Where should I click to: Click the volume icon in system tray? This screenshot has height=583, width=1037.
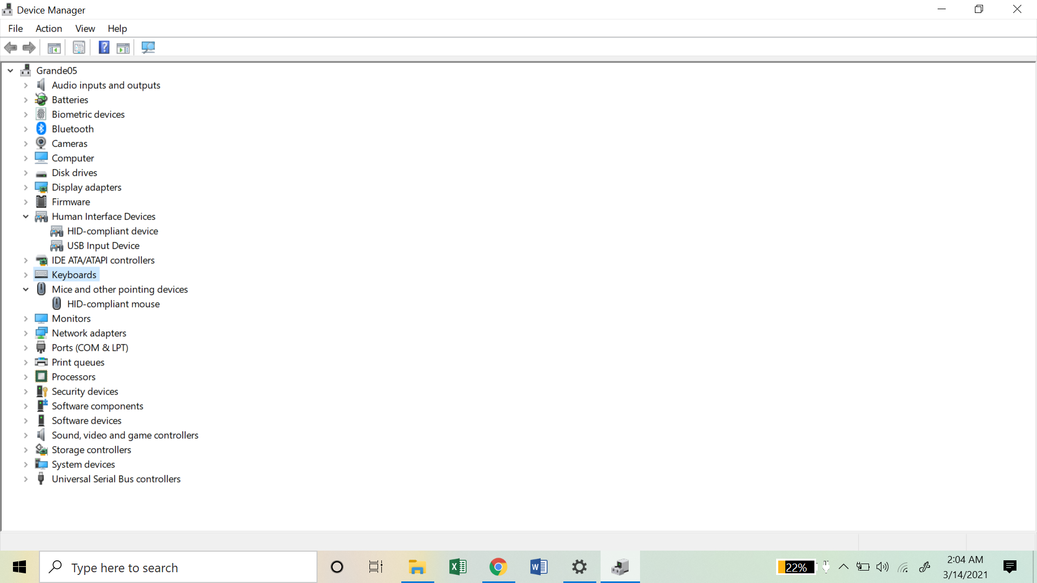[883, 567]
